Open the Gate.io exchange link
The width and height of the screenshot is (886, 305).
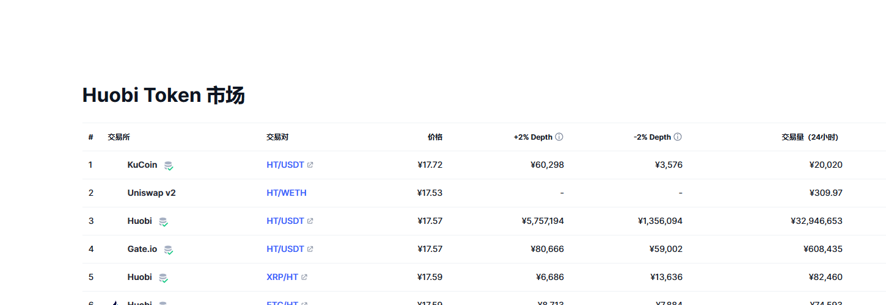coord(142,249)
